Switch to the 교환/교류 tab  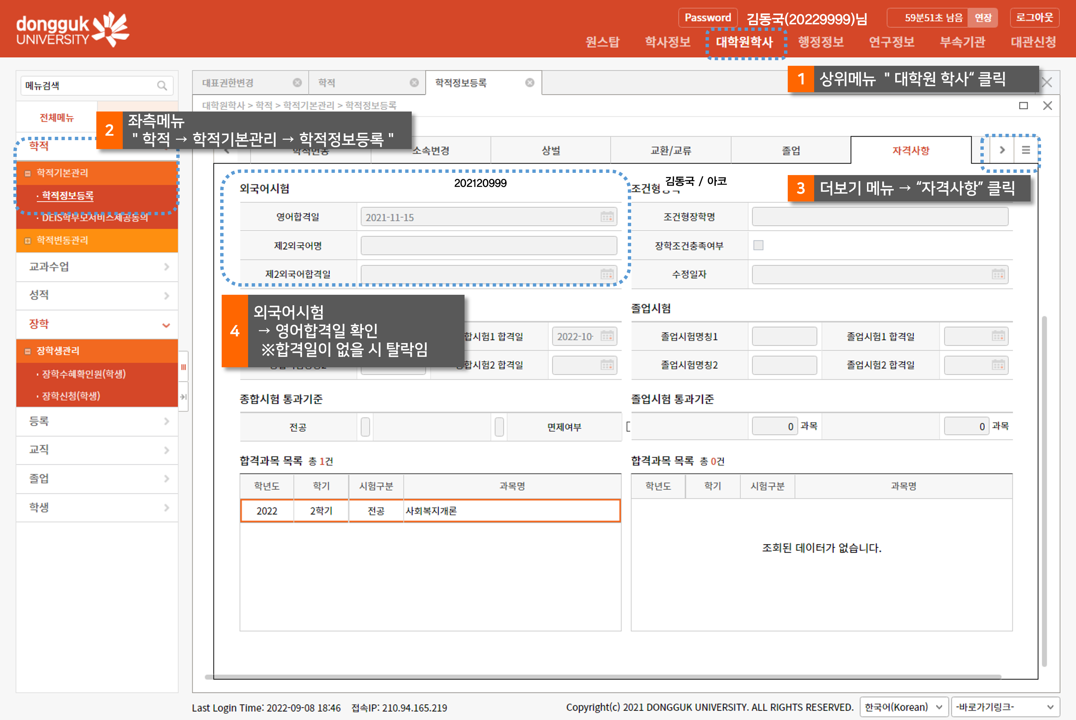coord(671,150)
